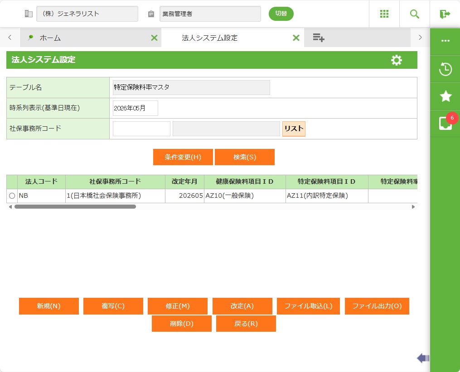Click the magnifier search icon in header
Screen dimensions: 460x372
coord(414,14)
